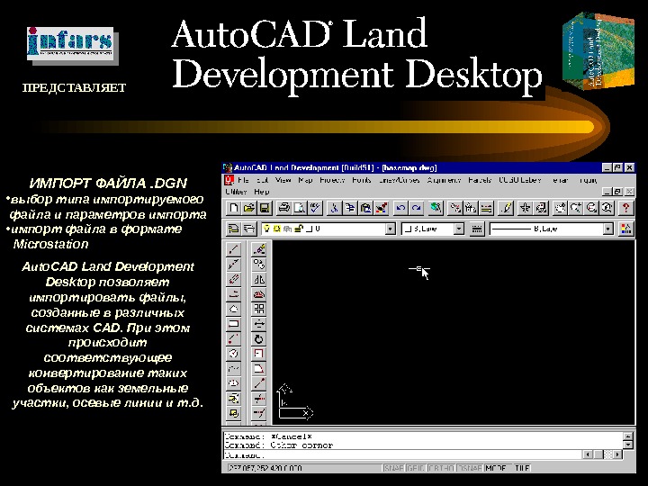648x486 pixels.
Task: Expand the ByLayer linetype dropdown
Action: [x=607, y=229]
